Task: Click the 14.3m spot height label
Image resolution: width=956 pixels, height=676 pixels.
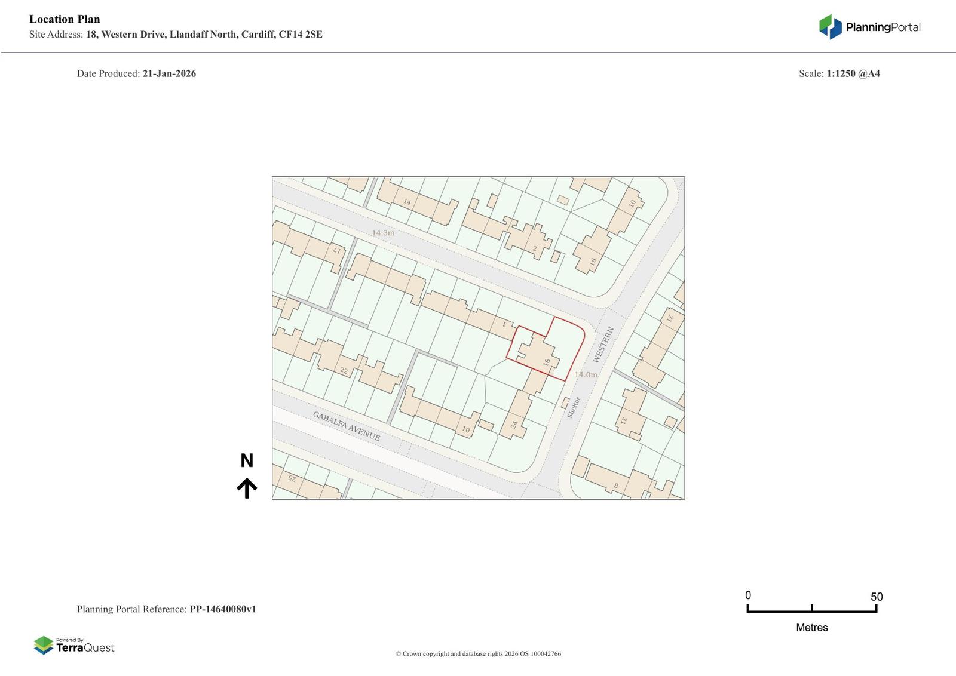Action: [x=383, y=233]
